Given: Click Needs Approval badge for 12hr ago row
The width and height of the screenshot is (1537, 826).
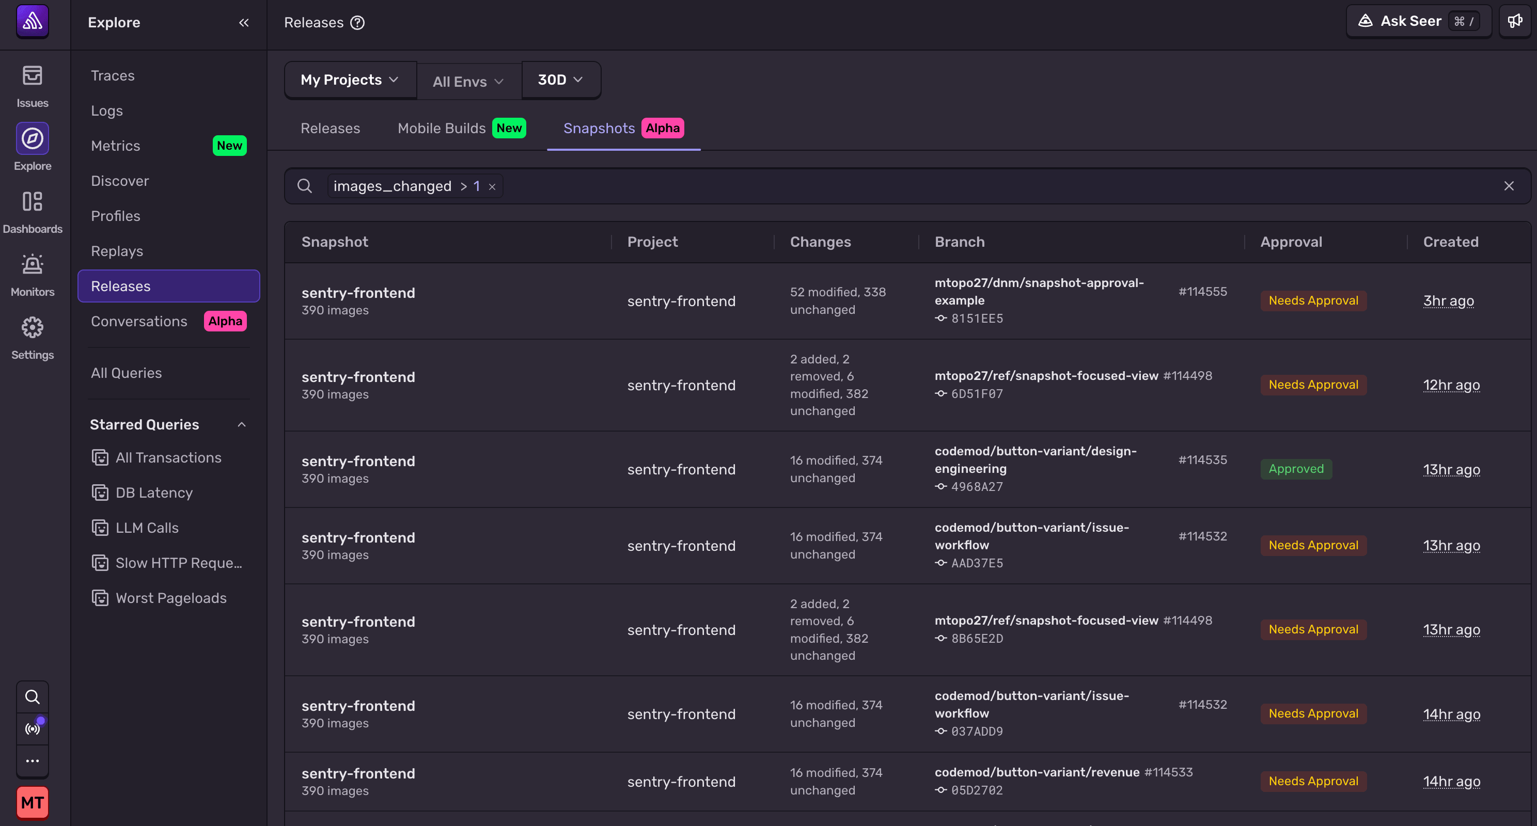Looking at the screenshot, I should [1313, 385].
